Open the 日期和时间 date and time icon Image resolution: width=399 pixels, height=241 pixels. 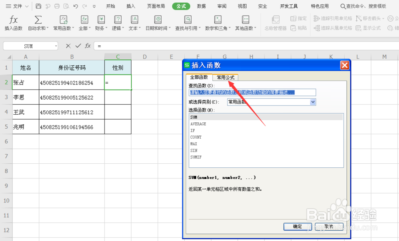point(158,20)
